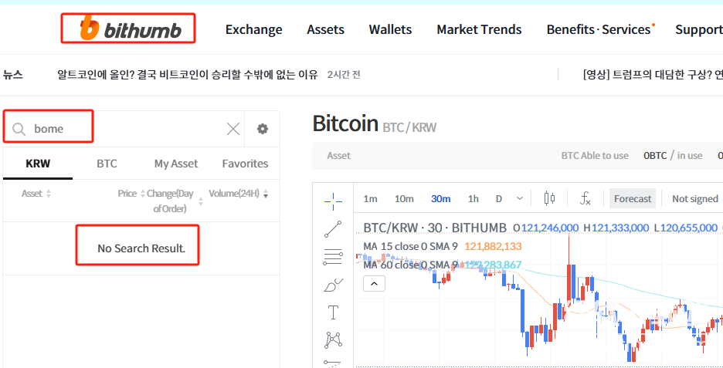Select the crosshair cursor tool
Screen dimensions: 723x368
333,201
